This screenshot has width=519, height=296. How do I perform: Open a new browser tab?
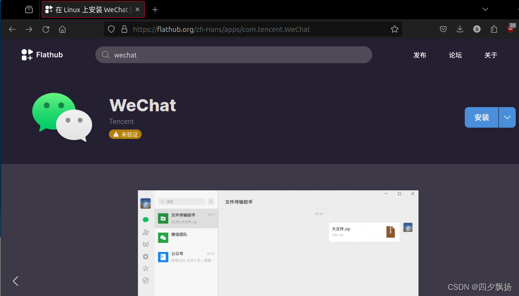pos(155,10)
